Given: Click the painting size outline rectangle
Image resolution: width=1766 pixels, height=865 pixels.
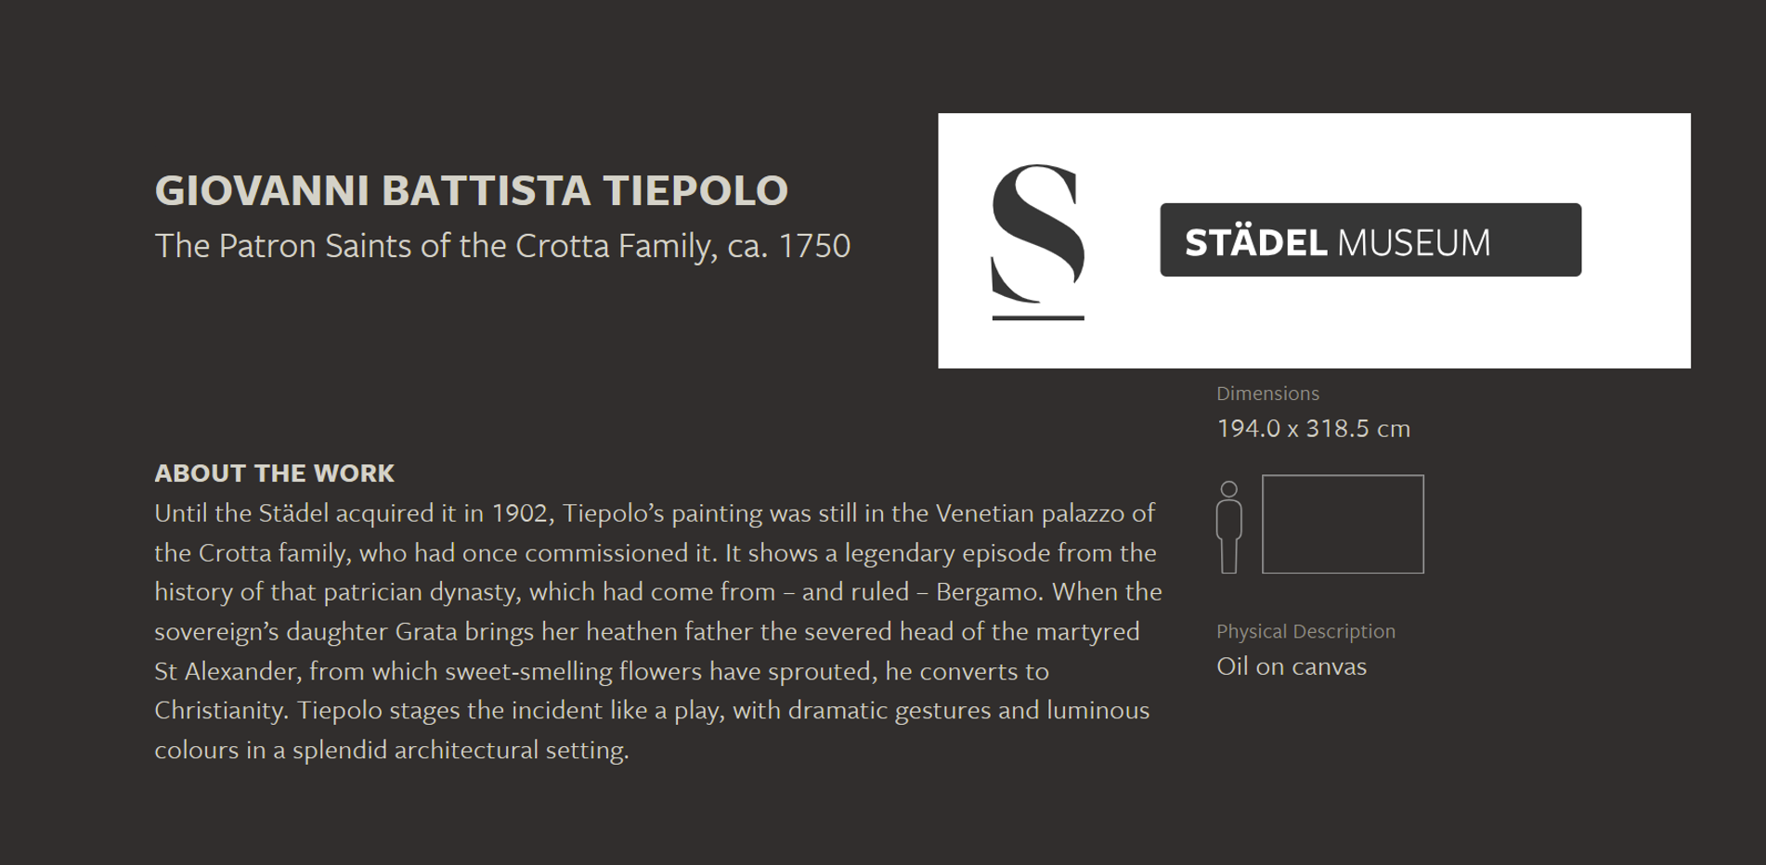Looking at the screenshot, I should tap(1343, 524).
